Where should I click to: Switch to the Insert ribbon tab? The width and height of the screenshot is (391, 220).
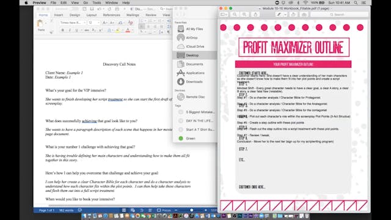coord(59,15)
